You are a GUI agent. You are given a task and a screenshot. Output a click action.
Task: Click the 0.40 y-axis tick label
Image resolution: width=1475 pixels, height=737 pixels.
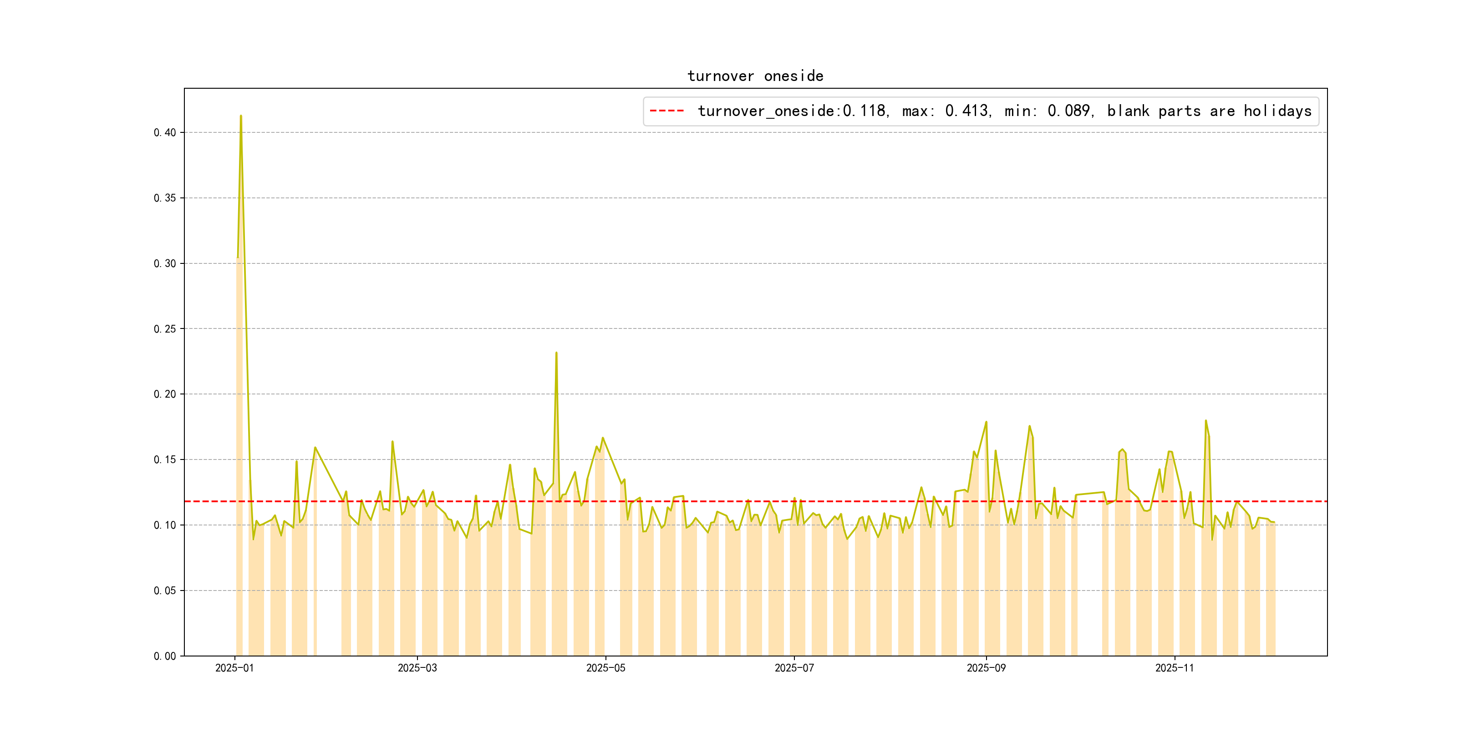click(x=165, y=133)
